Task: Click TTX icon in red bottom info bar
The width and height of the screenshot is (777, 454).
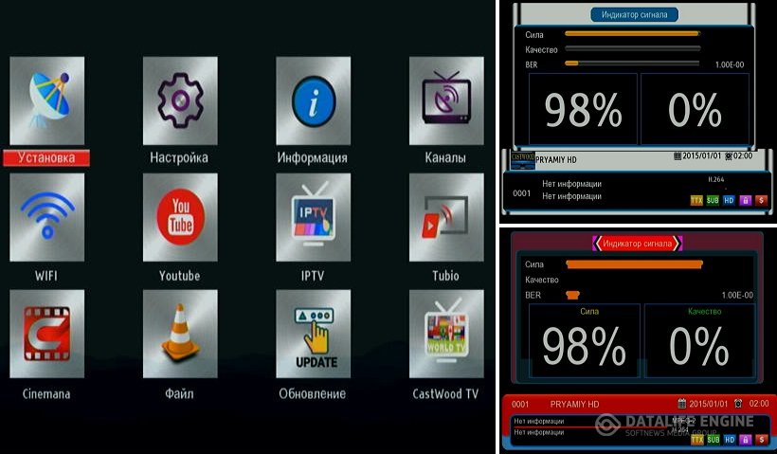Action: 697,439
